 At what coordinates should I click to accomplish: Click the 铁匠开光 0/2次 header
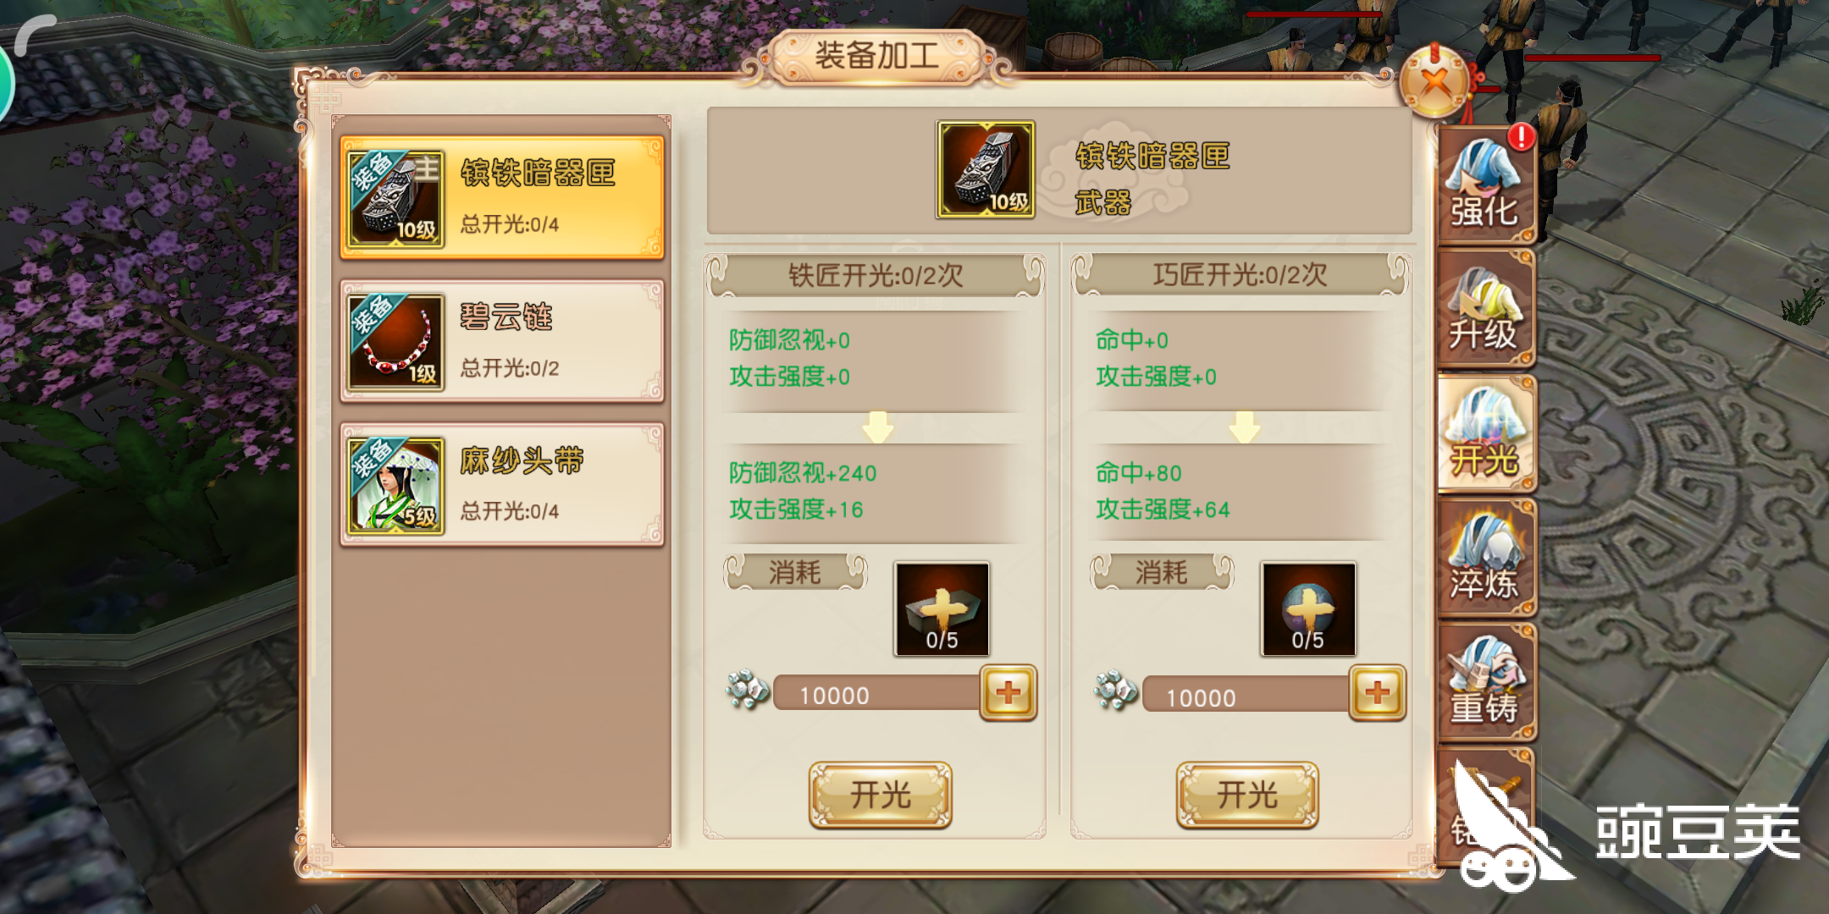[x=876, y=275]
